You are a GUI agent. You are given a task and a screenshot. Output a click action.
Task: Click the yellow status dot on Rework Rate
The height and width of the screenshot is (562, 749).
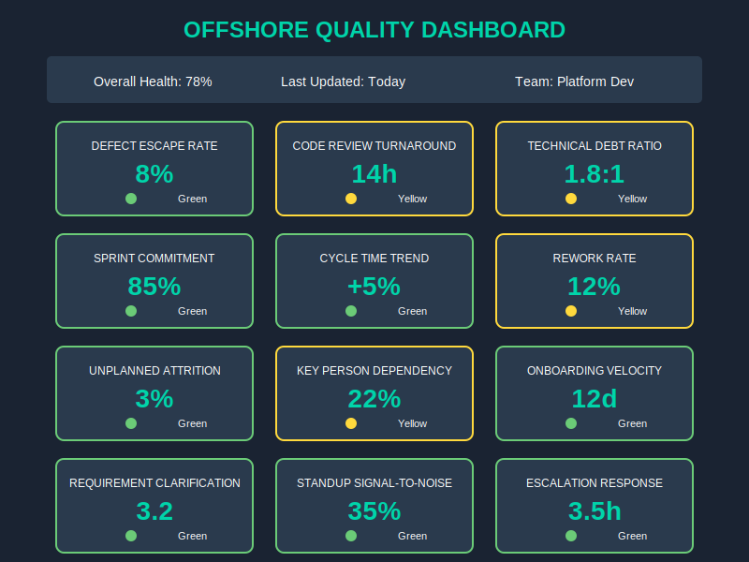571,311
